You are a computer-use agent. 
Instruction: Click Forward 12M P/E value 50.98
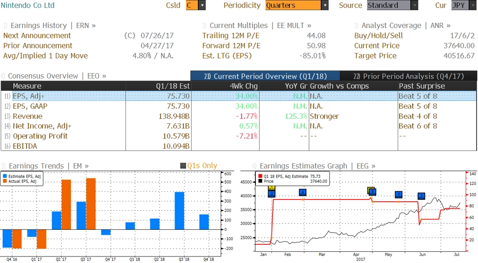(316, 46)
